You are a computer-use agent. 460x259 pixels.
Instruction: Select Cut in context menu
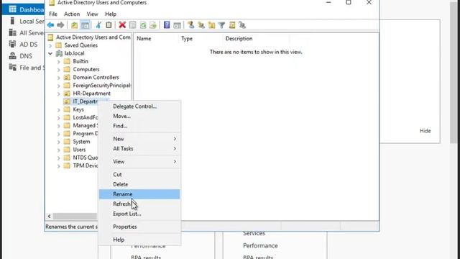click(139, 174)
